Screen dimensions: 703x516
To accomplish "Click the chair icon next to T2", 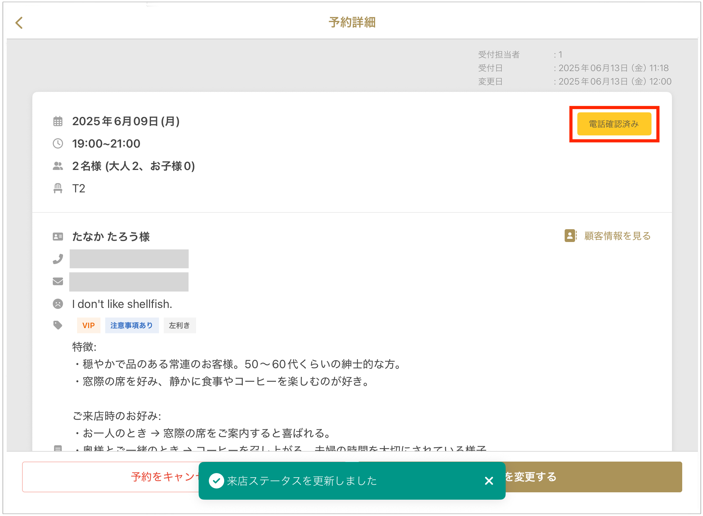I will (58, 188).
